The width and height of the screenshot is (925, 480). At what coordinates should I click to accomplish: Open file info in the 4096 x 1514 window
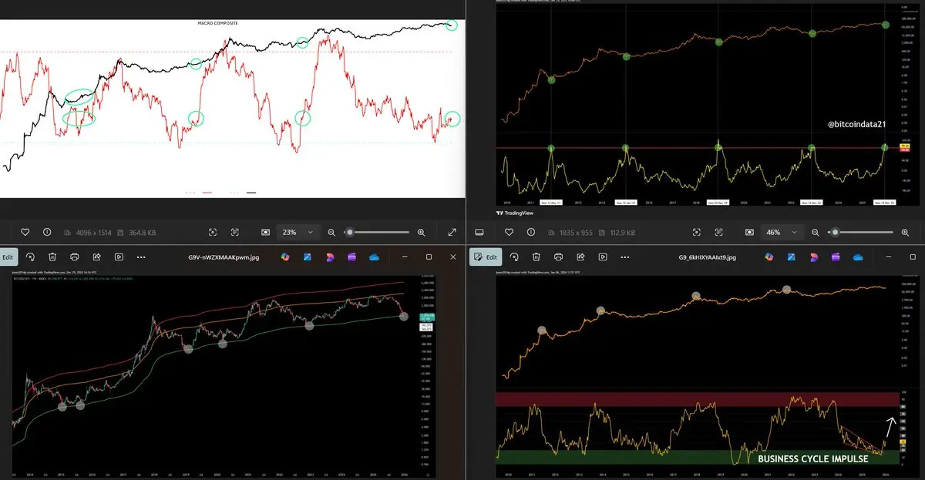(47, 232)
